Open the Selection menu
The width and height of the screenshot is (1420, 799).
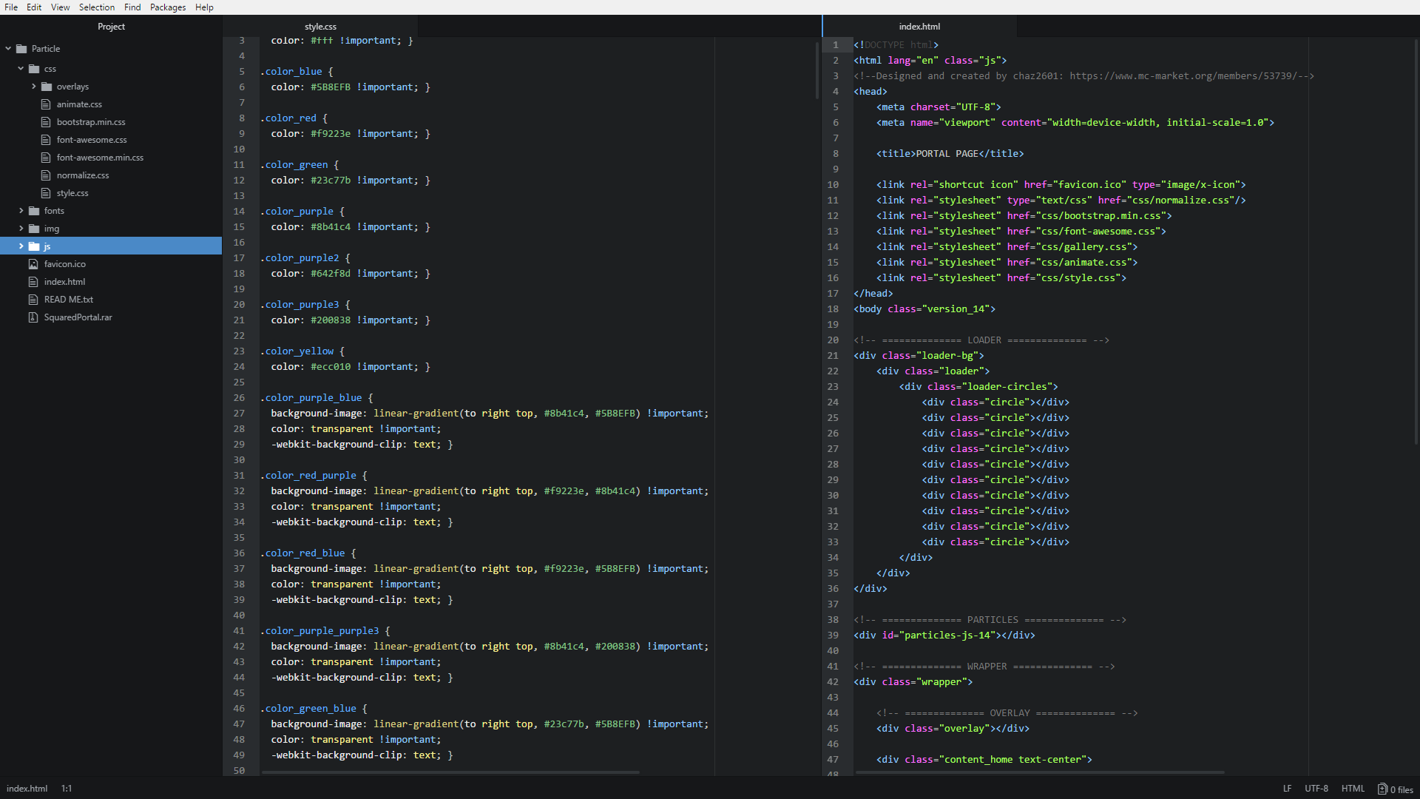[x=97, y=7]
